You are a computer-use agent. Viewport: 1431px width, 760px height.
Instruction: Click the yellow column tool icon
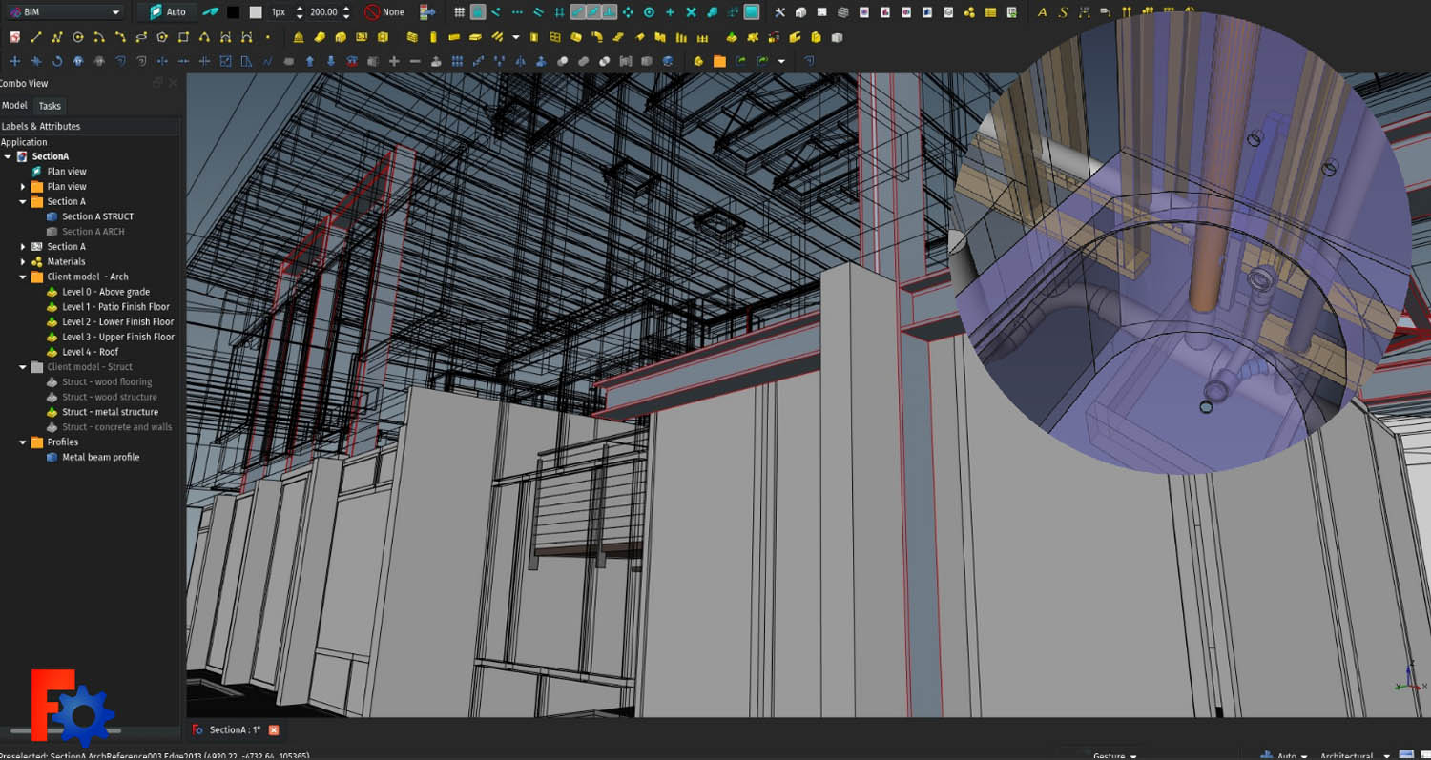tap(433, 37)
